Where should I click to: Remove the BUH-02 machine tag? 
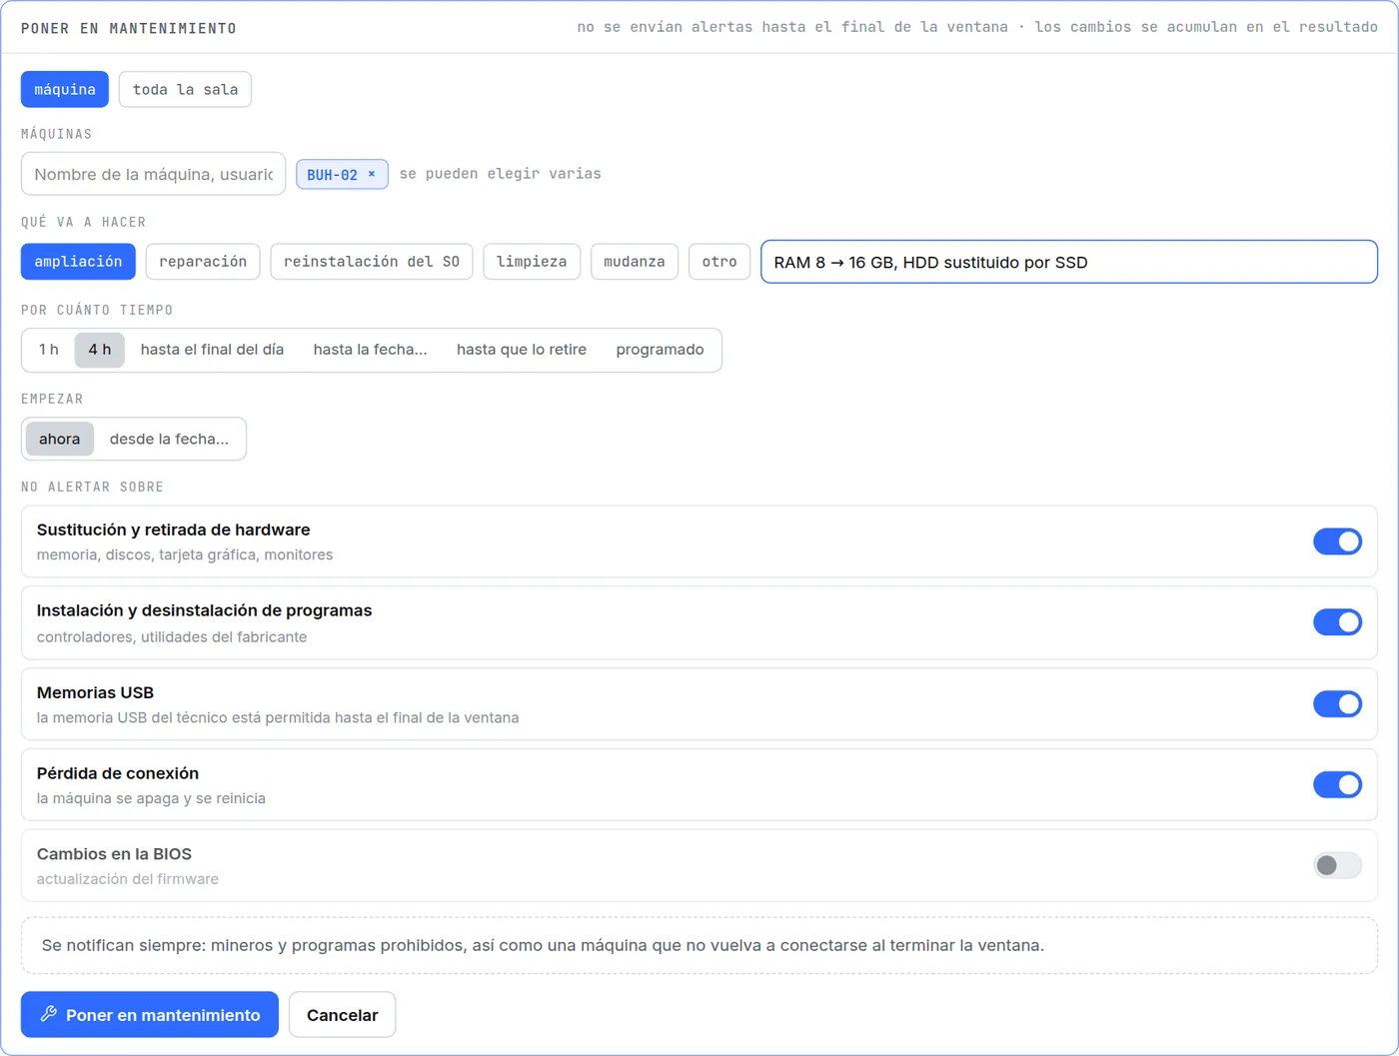click(x=372, y=174)
